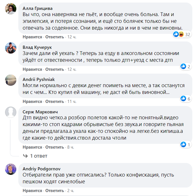
Task: Open Влад Кучерук's avatar photo
Action: (11, 48)
